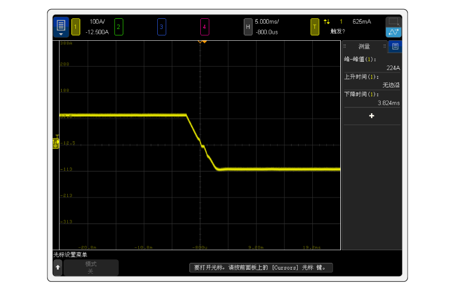This screenshot has height=291, width=455.
Task: Open trigger T settings button
Action: [315, 26]
